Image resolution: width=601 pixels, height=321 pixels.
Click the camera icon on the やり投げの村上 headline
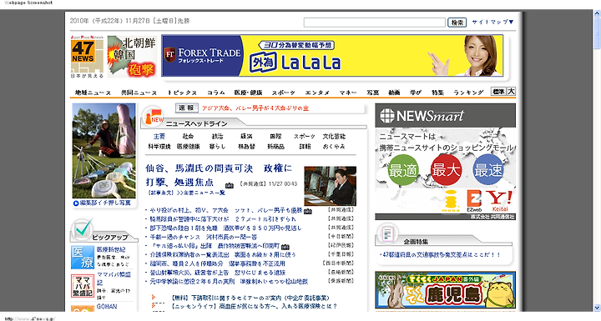pyautogui.click(x=307, y=211)
